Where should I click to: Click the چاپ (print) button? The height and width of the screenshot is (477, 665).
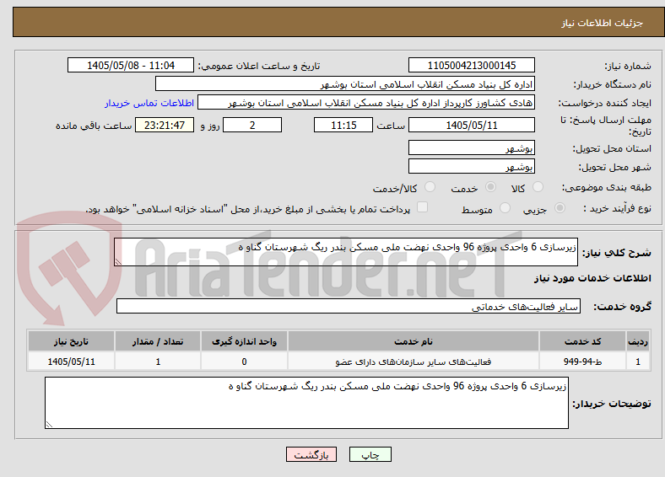(370, 454)
